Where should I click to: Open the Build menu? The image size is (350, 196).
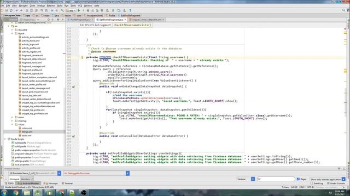tap(60, 6)
